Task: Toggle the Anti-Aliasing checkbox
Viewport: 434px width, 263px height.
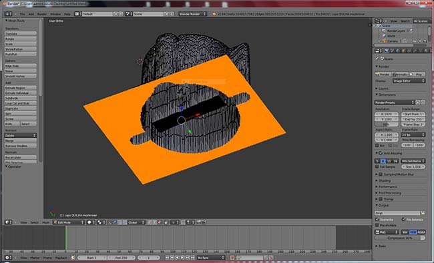Action: [x=381, y=153]
